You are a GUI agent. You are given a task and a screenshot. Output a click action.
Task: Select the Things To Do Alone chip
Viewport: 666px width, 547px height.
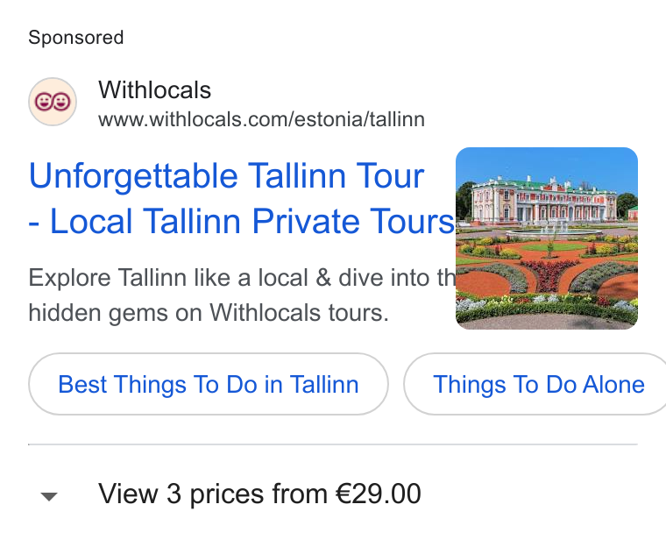535,384
